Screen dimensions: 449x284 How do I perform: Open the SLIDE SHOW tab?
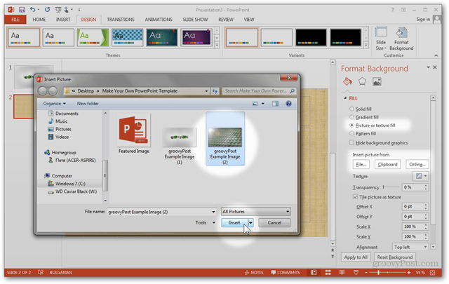(x=195, y=20)
